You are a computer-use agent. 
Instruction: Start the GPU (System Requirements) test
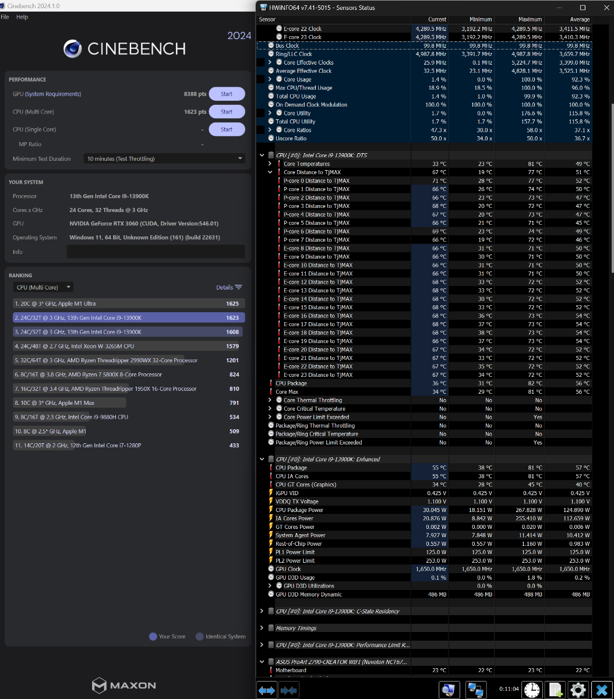click(x=227, y=94)
